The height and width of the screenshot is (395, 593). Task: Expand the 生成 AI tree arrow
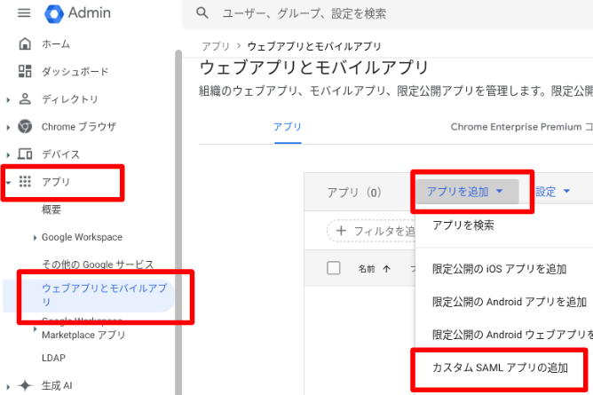tap(8, 387)
